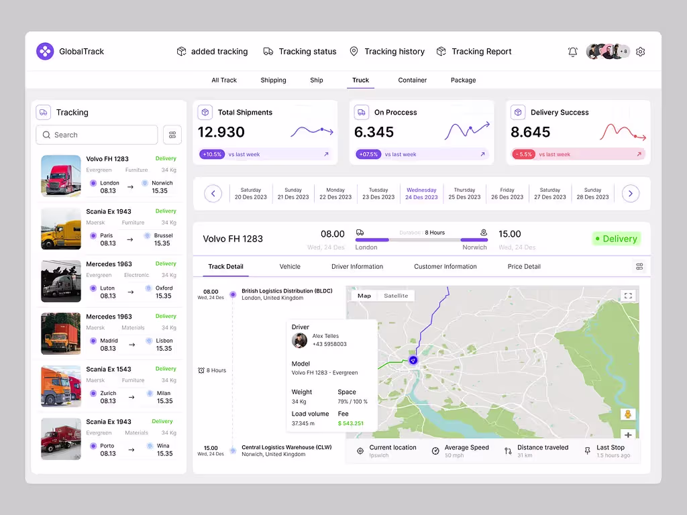Zoom in on the map with plus button
Image resolution: width=687 pixels, height=515 pixels.
(x=628, y=435)
